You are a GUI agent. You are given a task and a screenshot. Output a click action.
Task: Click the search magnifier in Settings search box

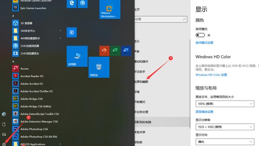pyautogui.click(x=184, y=19)
